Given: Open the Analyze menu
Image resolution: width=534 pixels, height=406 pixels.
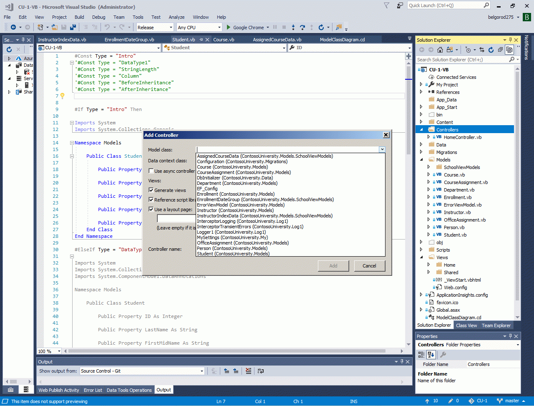Looking at the screenshot, I should coord(176,17).
